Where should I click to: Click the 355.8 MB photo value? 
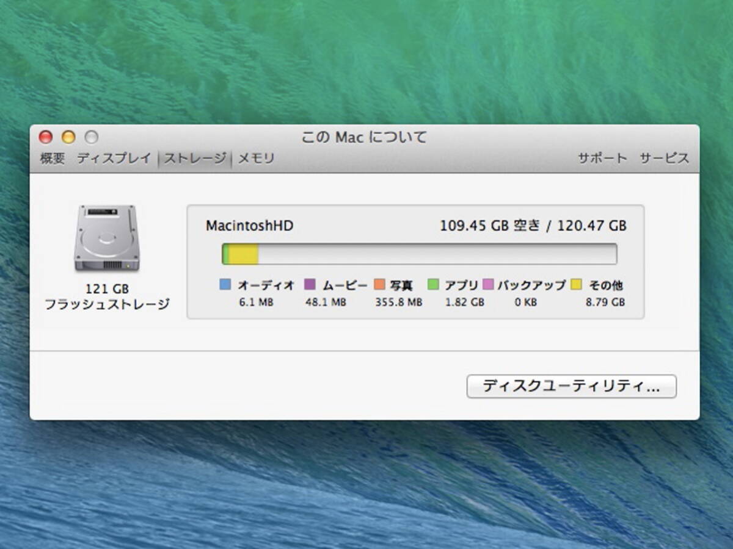399,302
